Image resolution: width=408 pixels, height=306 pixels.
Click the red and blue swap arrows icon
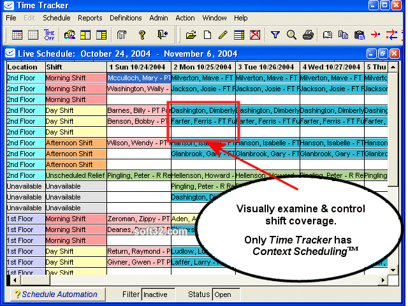391,34
